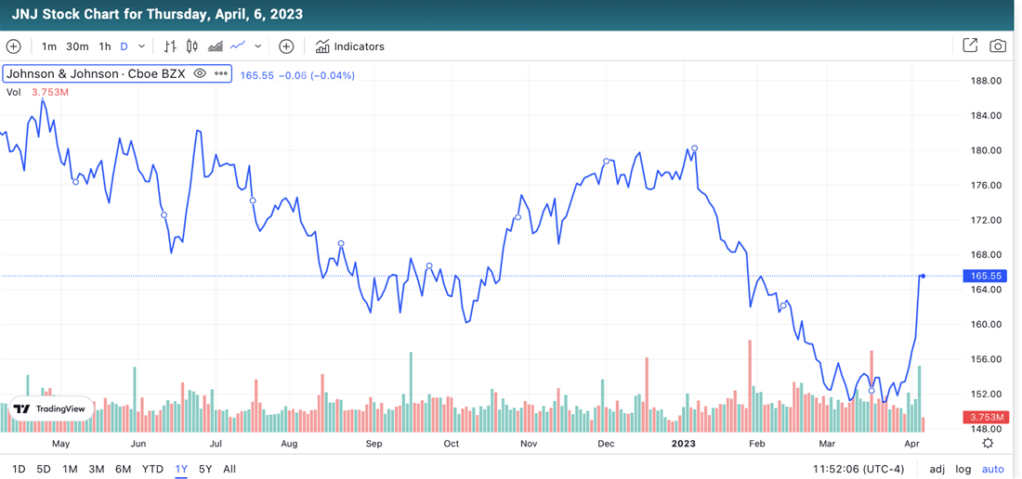
Task: Toggle the adj price adjustment option
Action: (x=937, y=469)
